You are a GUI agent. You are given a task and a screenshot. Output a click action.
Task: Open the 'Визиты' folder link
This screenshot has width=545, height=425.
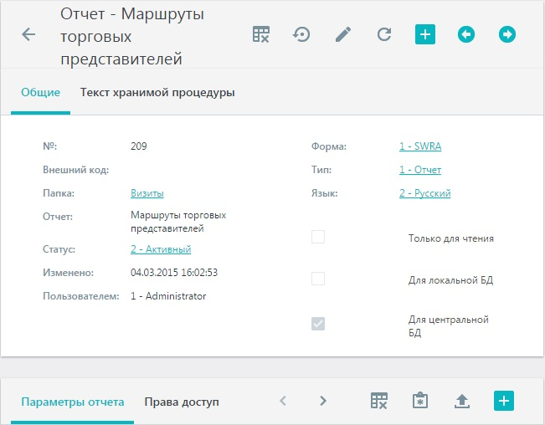click(147, 193)
